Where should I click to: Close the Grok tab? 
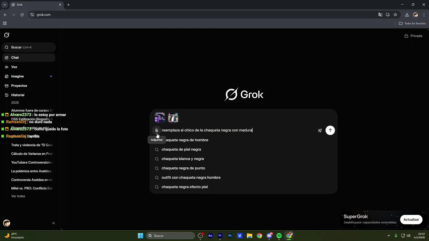[x=60, y=5]
